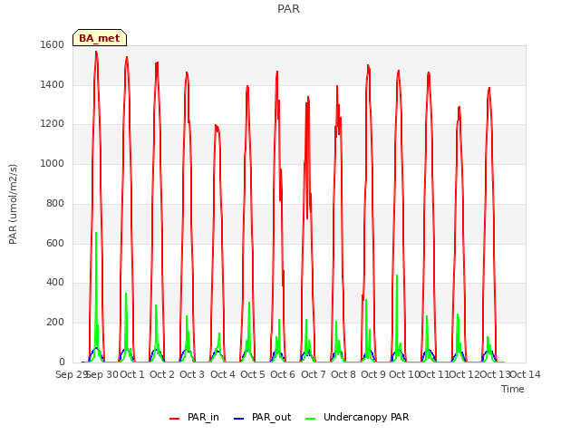Click the Sep 30 x-axis date label
This screenshot has width=580, height=435.
point(102,374)
